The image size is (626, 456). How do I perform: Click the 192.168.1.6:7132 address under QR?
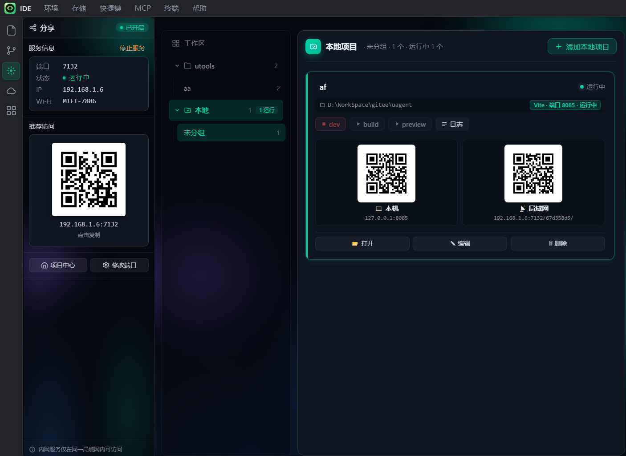click(x=89, y=224)
